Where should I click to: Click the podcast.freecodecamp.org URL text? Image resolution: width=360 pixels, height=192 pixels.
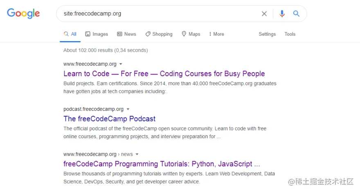pyautogui.click(x=93, y=109)
